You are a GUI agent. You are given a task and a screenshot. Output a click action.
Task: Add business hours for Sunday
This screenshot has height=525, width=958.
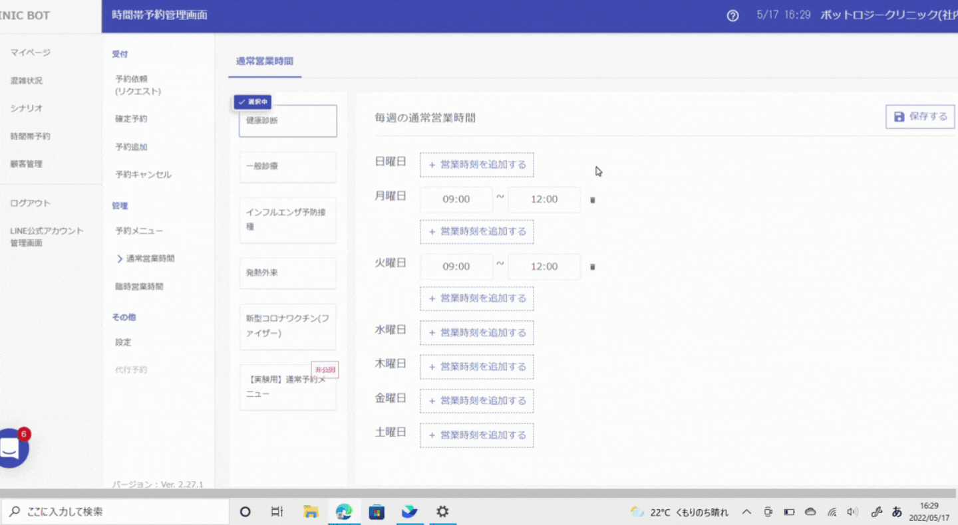pyautogui.click(x=476, y=165)
